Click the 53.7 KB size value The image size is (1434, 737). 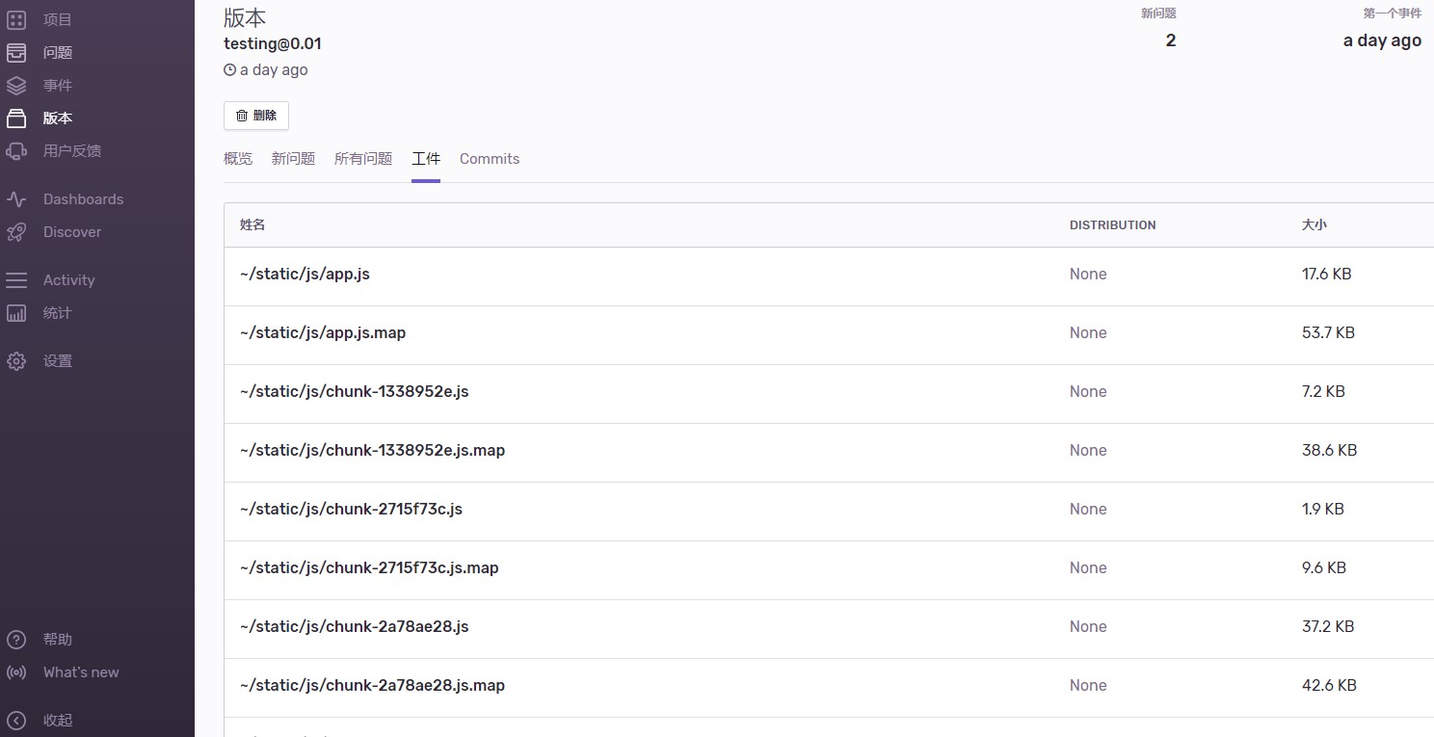1328,332
